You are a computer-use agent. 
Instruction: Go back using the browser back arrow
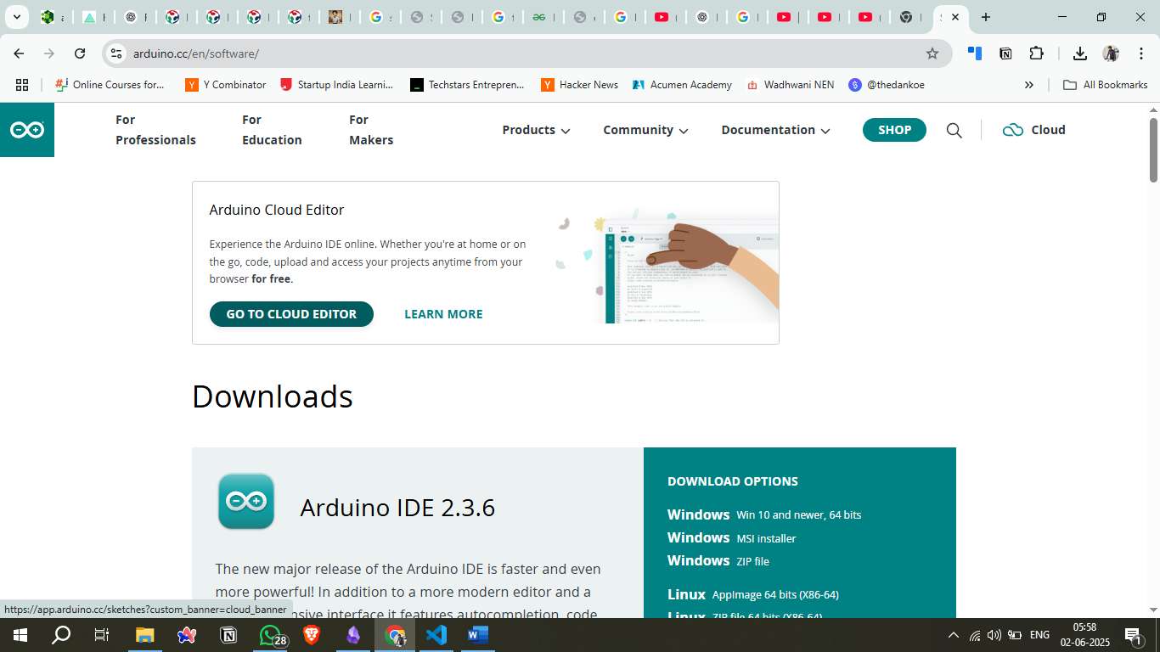pyautogui.click(x=19, y=53)
